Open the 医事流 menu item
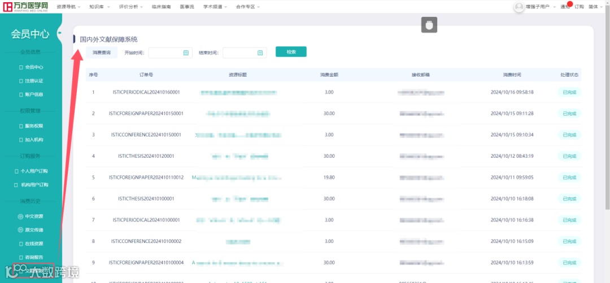 (187, 7)
